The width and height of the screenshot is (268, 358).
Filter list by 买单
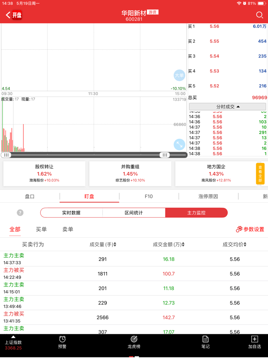[x=41, y=229]
